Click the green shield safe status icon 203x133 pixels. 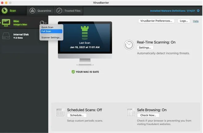tap(73, 72)
